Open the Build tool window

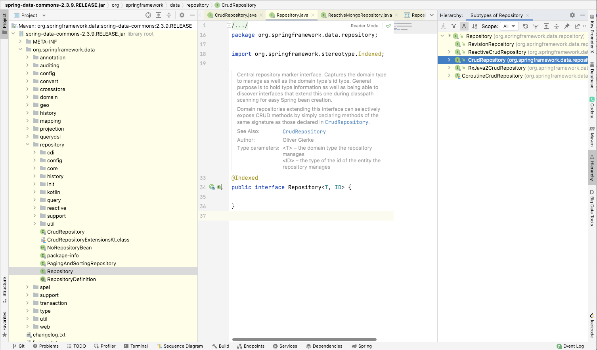(x=220, y=346)
